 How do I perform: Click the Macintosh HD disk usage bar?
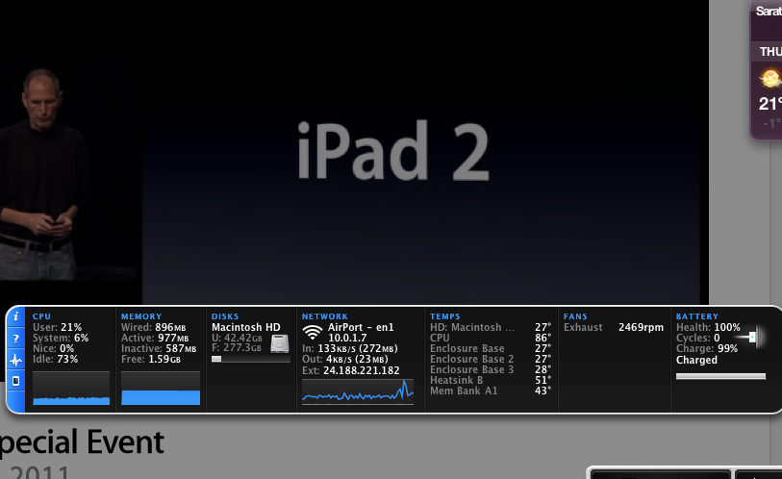point(251,359)
